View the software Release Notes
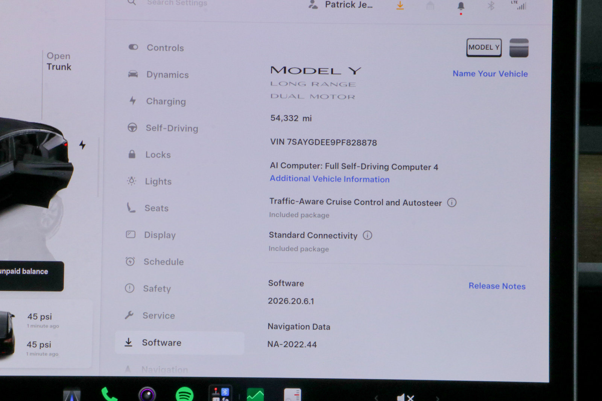602x401 pixels. pos(497,286)
